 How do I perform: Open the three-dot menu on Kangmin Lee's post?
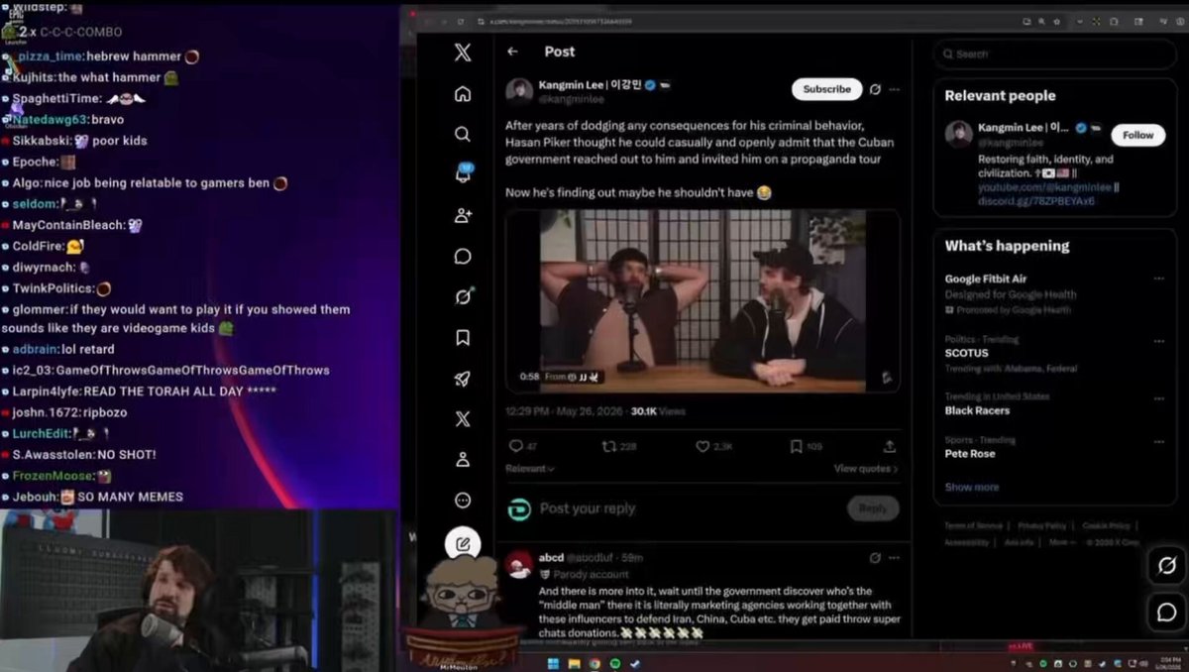tap(895, 89)
